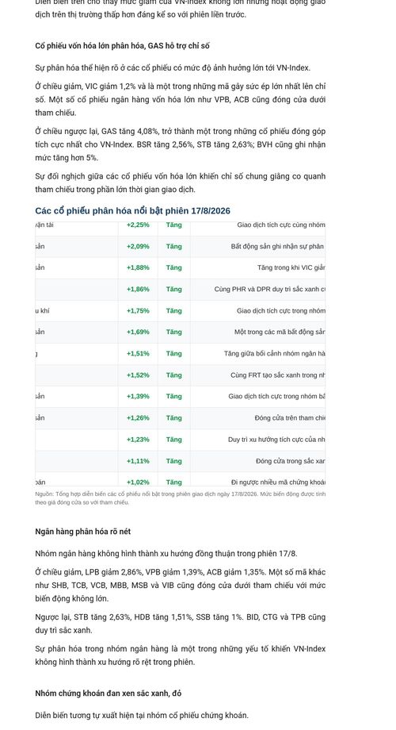Click the note 'Tăng trong khi VIC giảm'

pyautogui.click(x=291, y=267)
